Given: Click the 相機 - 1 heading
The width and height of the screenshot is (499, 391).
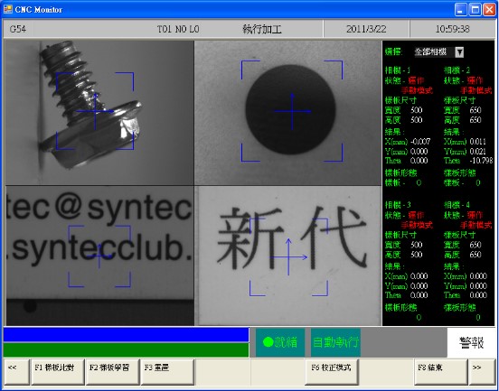Looking at the screenshot, I should click(x=398, y=70).
